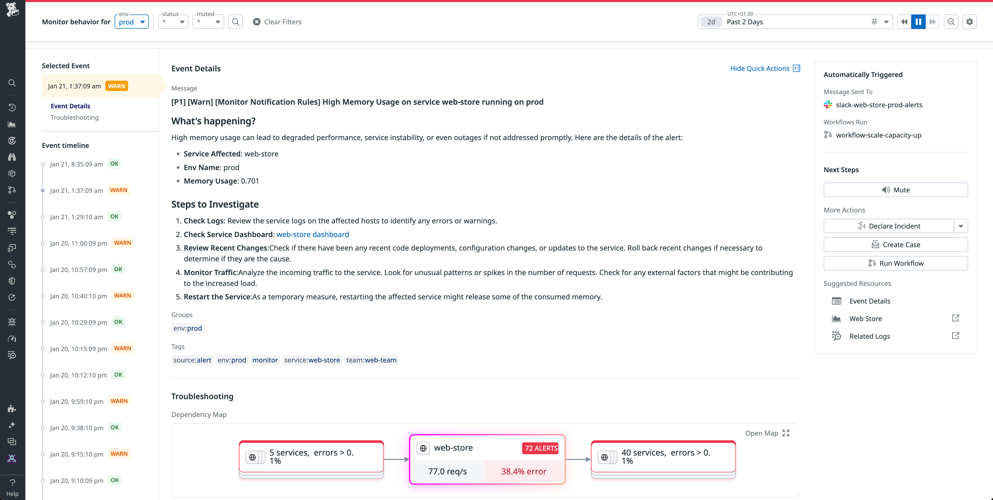This screenshot has height=500, width=993.
Task: Pin the current time frame
Action: coord(874,21)
